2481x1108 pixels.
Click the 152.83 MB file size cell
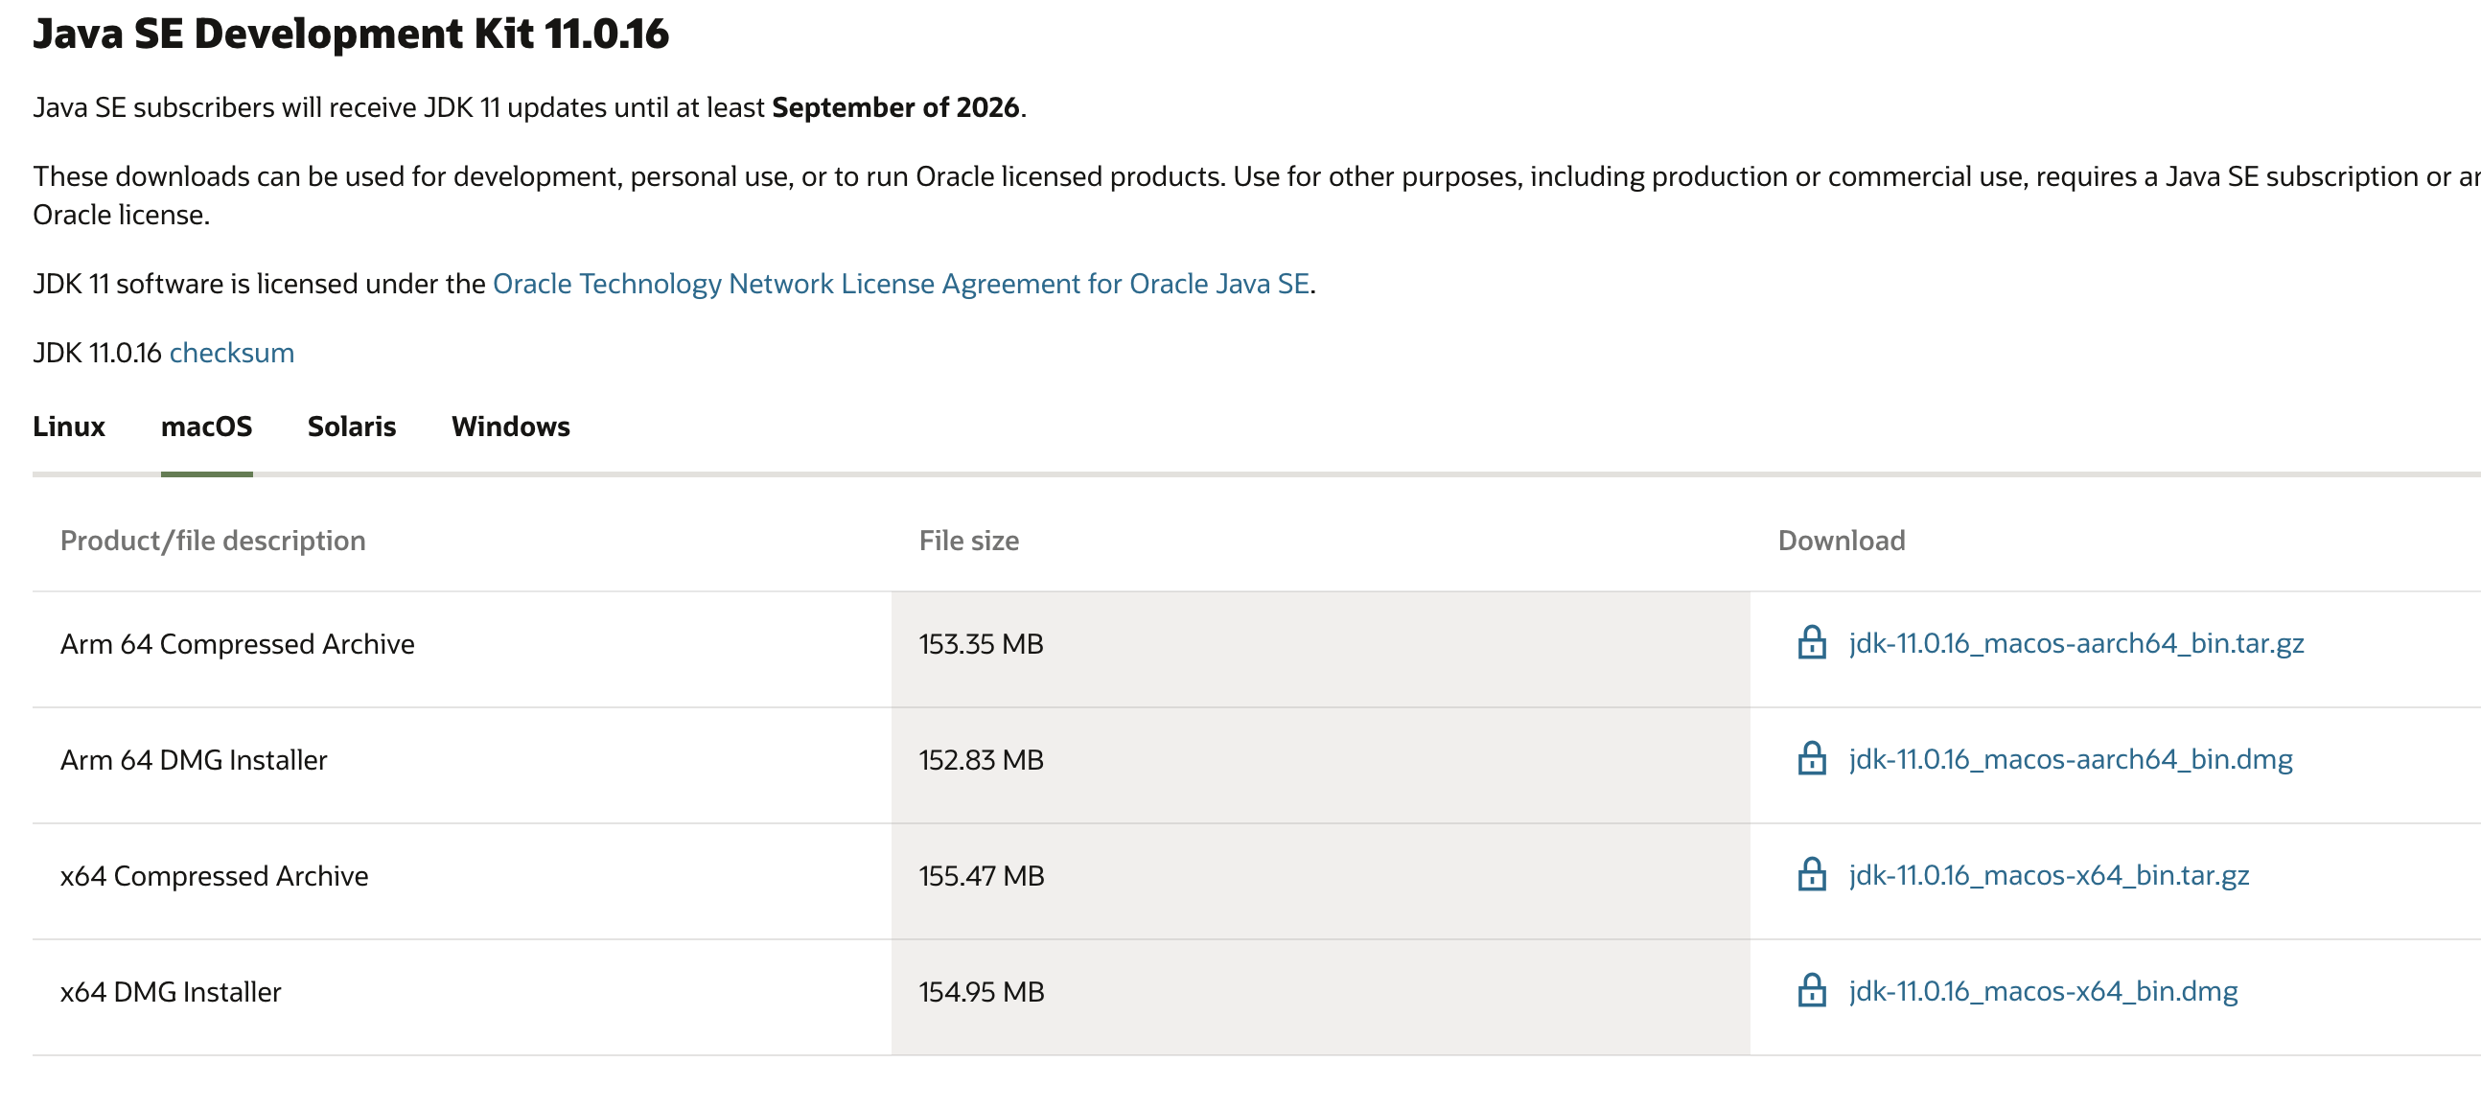[x=1320, y=765]
